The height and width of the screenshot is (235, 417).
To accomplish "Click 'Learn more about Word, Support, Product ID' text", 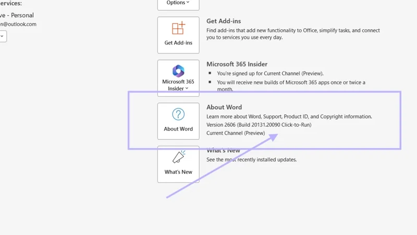I will 289,116.
